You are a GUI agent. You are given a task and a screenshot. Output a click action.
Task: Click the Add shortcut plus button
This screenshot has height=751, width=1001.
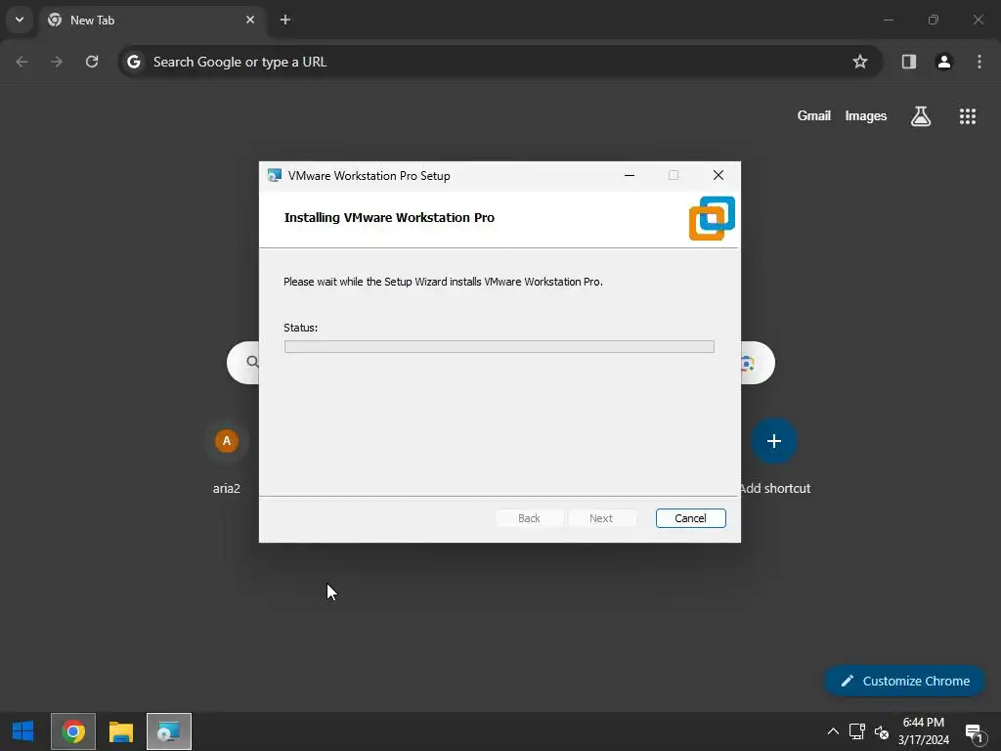(774, 441)
